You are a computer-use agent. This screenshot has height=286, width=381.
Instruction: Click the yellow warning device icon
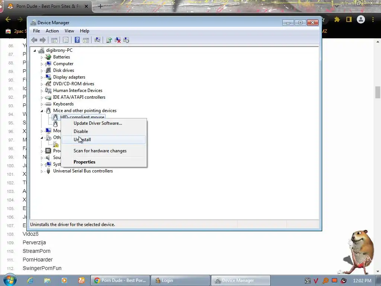click(56, 144)
